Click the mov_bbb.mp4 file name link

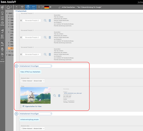(x=73, y=93)
